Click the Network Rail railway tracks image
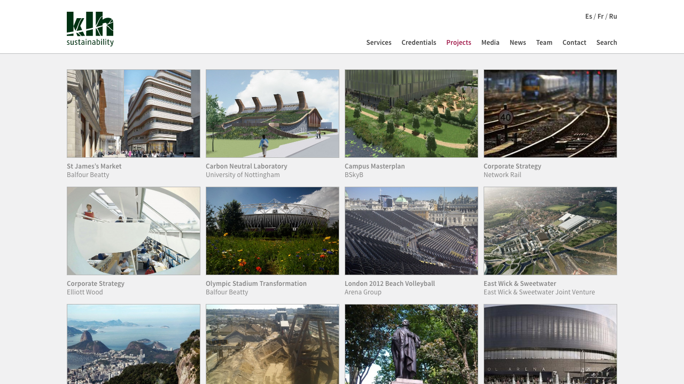Screen dimensions: 684x384 [550, 114]
